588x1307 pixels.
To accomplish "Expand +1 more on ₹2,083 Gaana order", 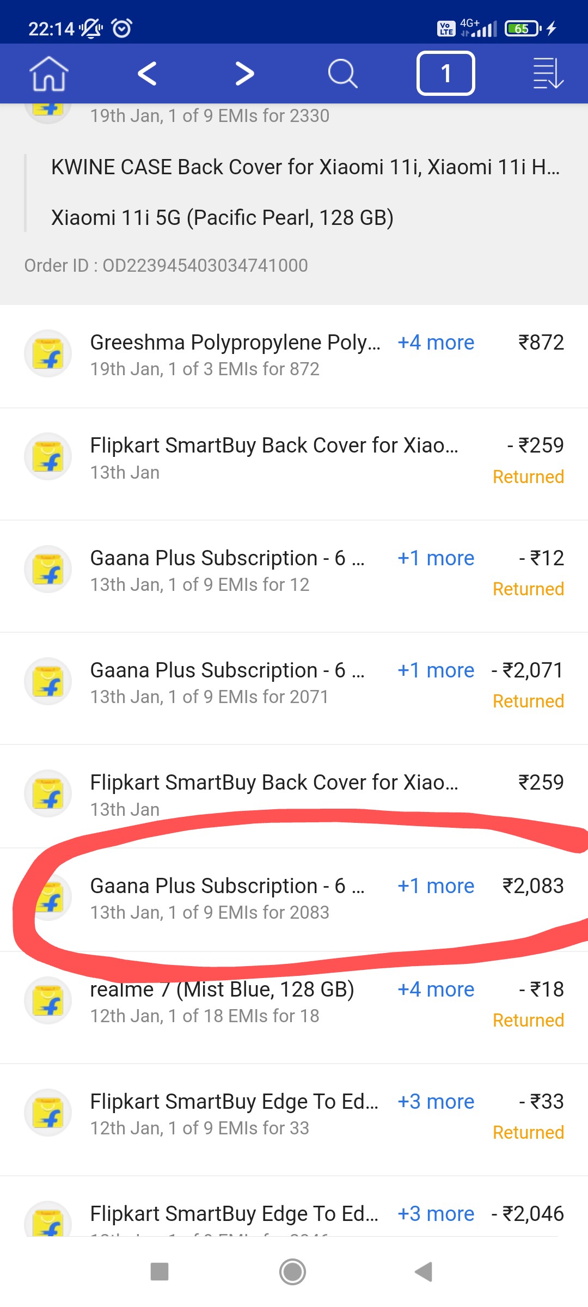I will click(436, 886).
